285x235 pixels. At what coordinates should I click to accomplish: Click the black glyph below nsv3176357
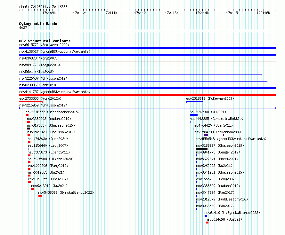pyautogui.click(x=28, y=129)
